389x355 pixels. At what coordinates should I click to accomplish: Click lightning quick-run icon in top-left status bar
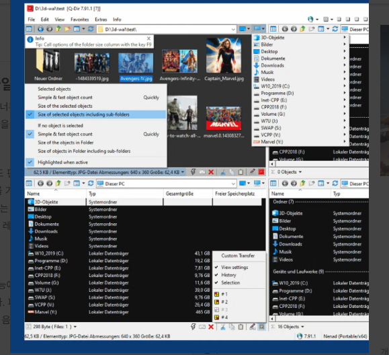193,172
